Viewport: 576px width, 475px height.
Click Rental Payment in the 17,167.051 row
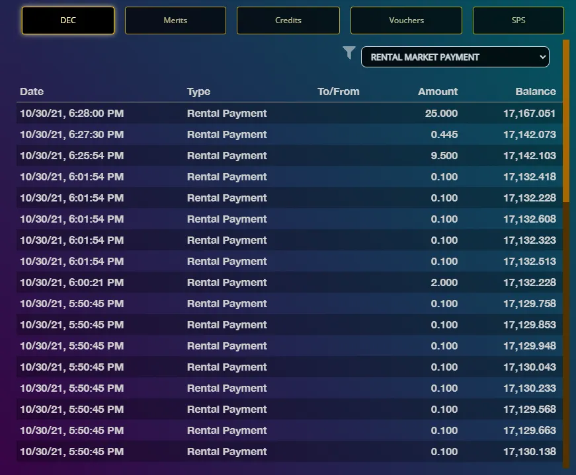tap(227, 114)
